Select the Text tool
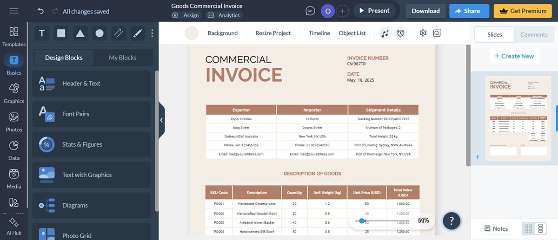 [x=42, y=33]
